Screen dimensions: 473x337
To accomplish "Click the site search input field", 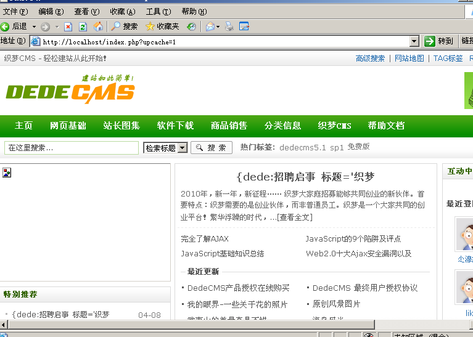I will [x=72, y=148].
